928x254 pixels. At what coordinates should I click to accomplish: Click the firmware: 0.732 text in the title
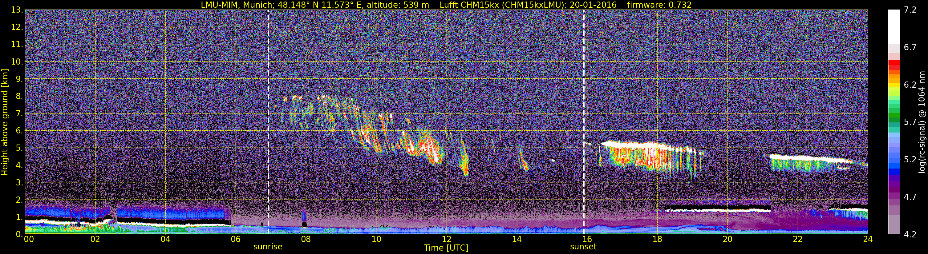pos(659,5)
